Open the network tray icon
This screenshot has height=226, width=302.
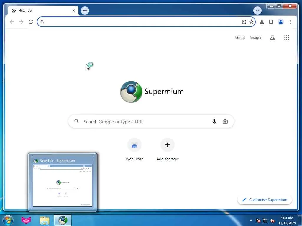pyautogui.click(x=265, y=220)
